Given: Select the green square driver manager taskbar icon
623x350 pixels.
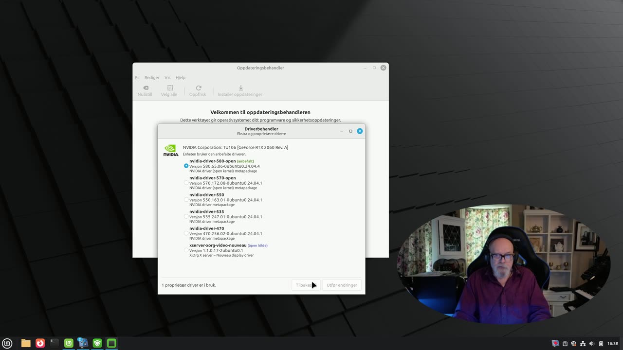Looking at the screenshot, I should [111, 343].
